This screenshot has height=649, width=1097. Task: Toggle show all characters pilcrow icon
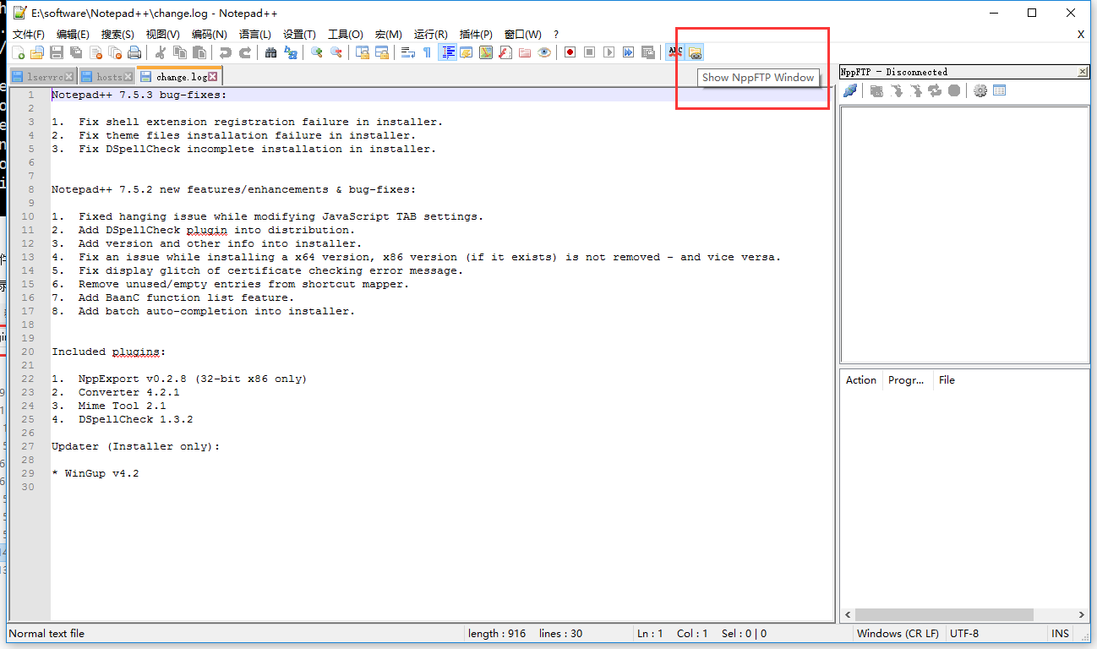pos(428,52)
